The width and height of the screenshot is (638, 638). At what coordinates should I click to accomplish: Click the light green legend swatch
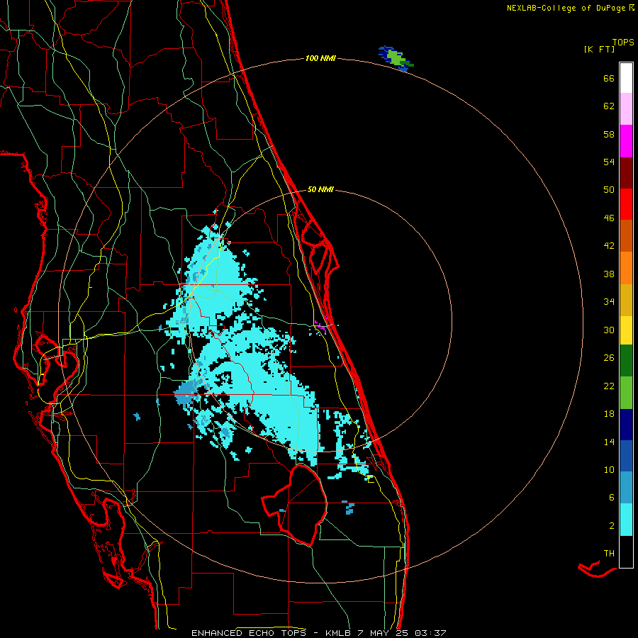[x=626, y=393]
